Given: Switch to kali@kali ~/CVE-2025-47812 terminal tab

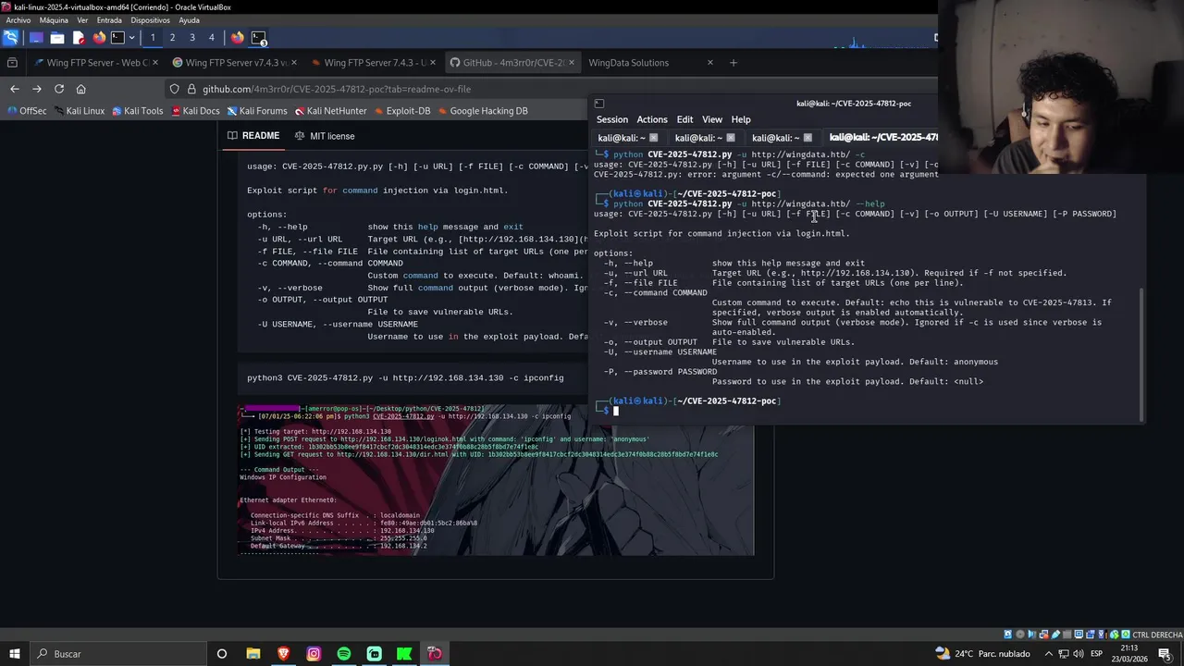Looking at the screenshot, I should [x=882, y=137].
